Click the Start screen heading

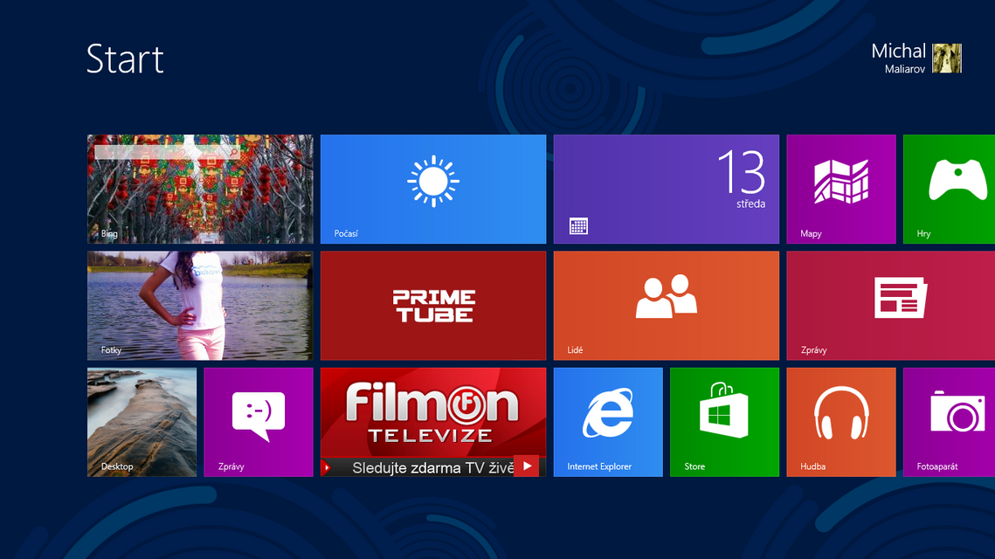pyautogui.click(x=125, y=59)
